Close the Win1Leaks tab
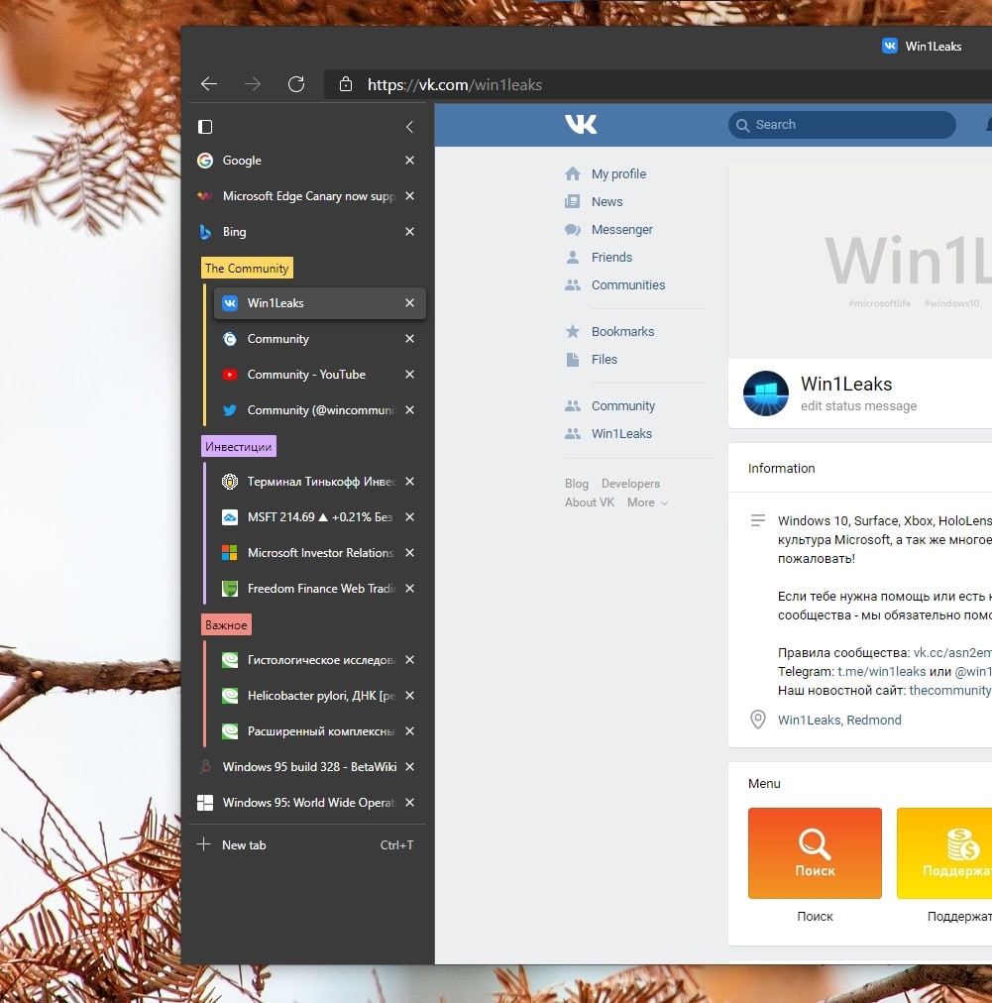The height and width of the screenshot is (1003, 992). (x=409, y=303)
